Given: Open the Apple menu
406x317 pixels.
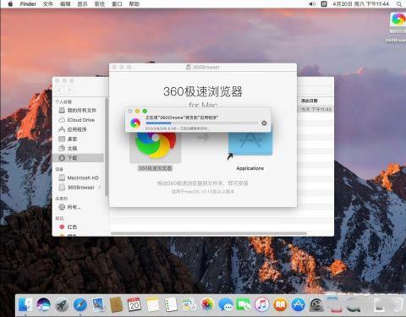Looking at the screenshot, I should pos(10,4).
